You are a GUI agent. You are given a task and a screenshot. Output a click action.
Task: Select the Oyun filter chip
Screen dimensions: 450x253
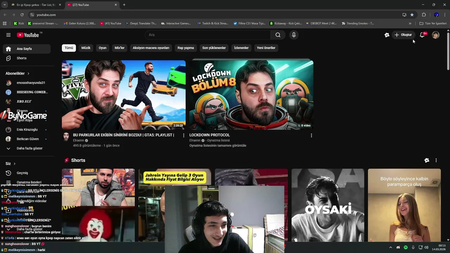(102, 48)
